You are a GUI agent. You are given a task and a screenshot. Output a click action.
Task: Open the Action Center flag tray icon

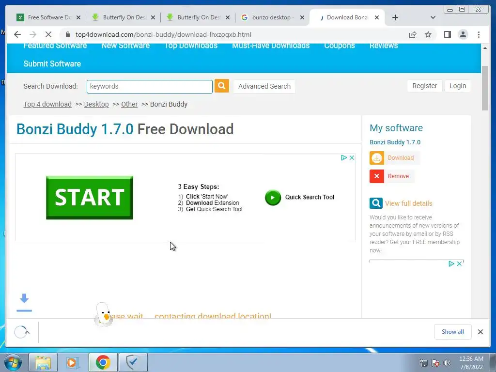point(435,363)
